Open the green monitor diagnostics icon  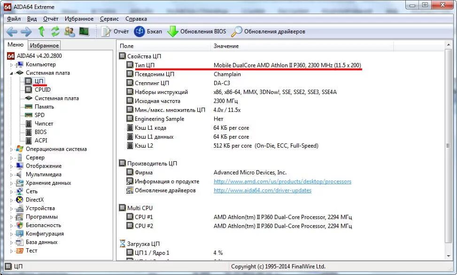click(84, 31)
